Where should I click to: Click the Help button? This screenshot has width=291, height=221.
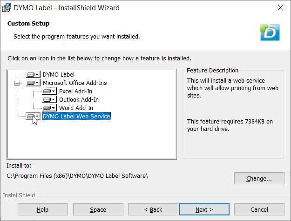point(43,209)
